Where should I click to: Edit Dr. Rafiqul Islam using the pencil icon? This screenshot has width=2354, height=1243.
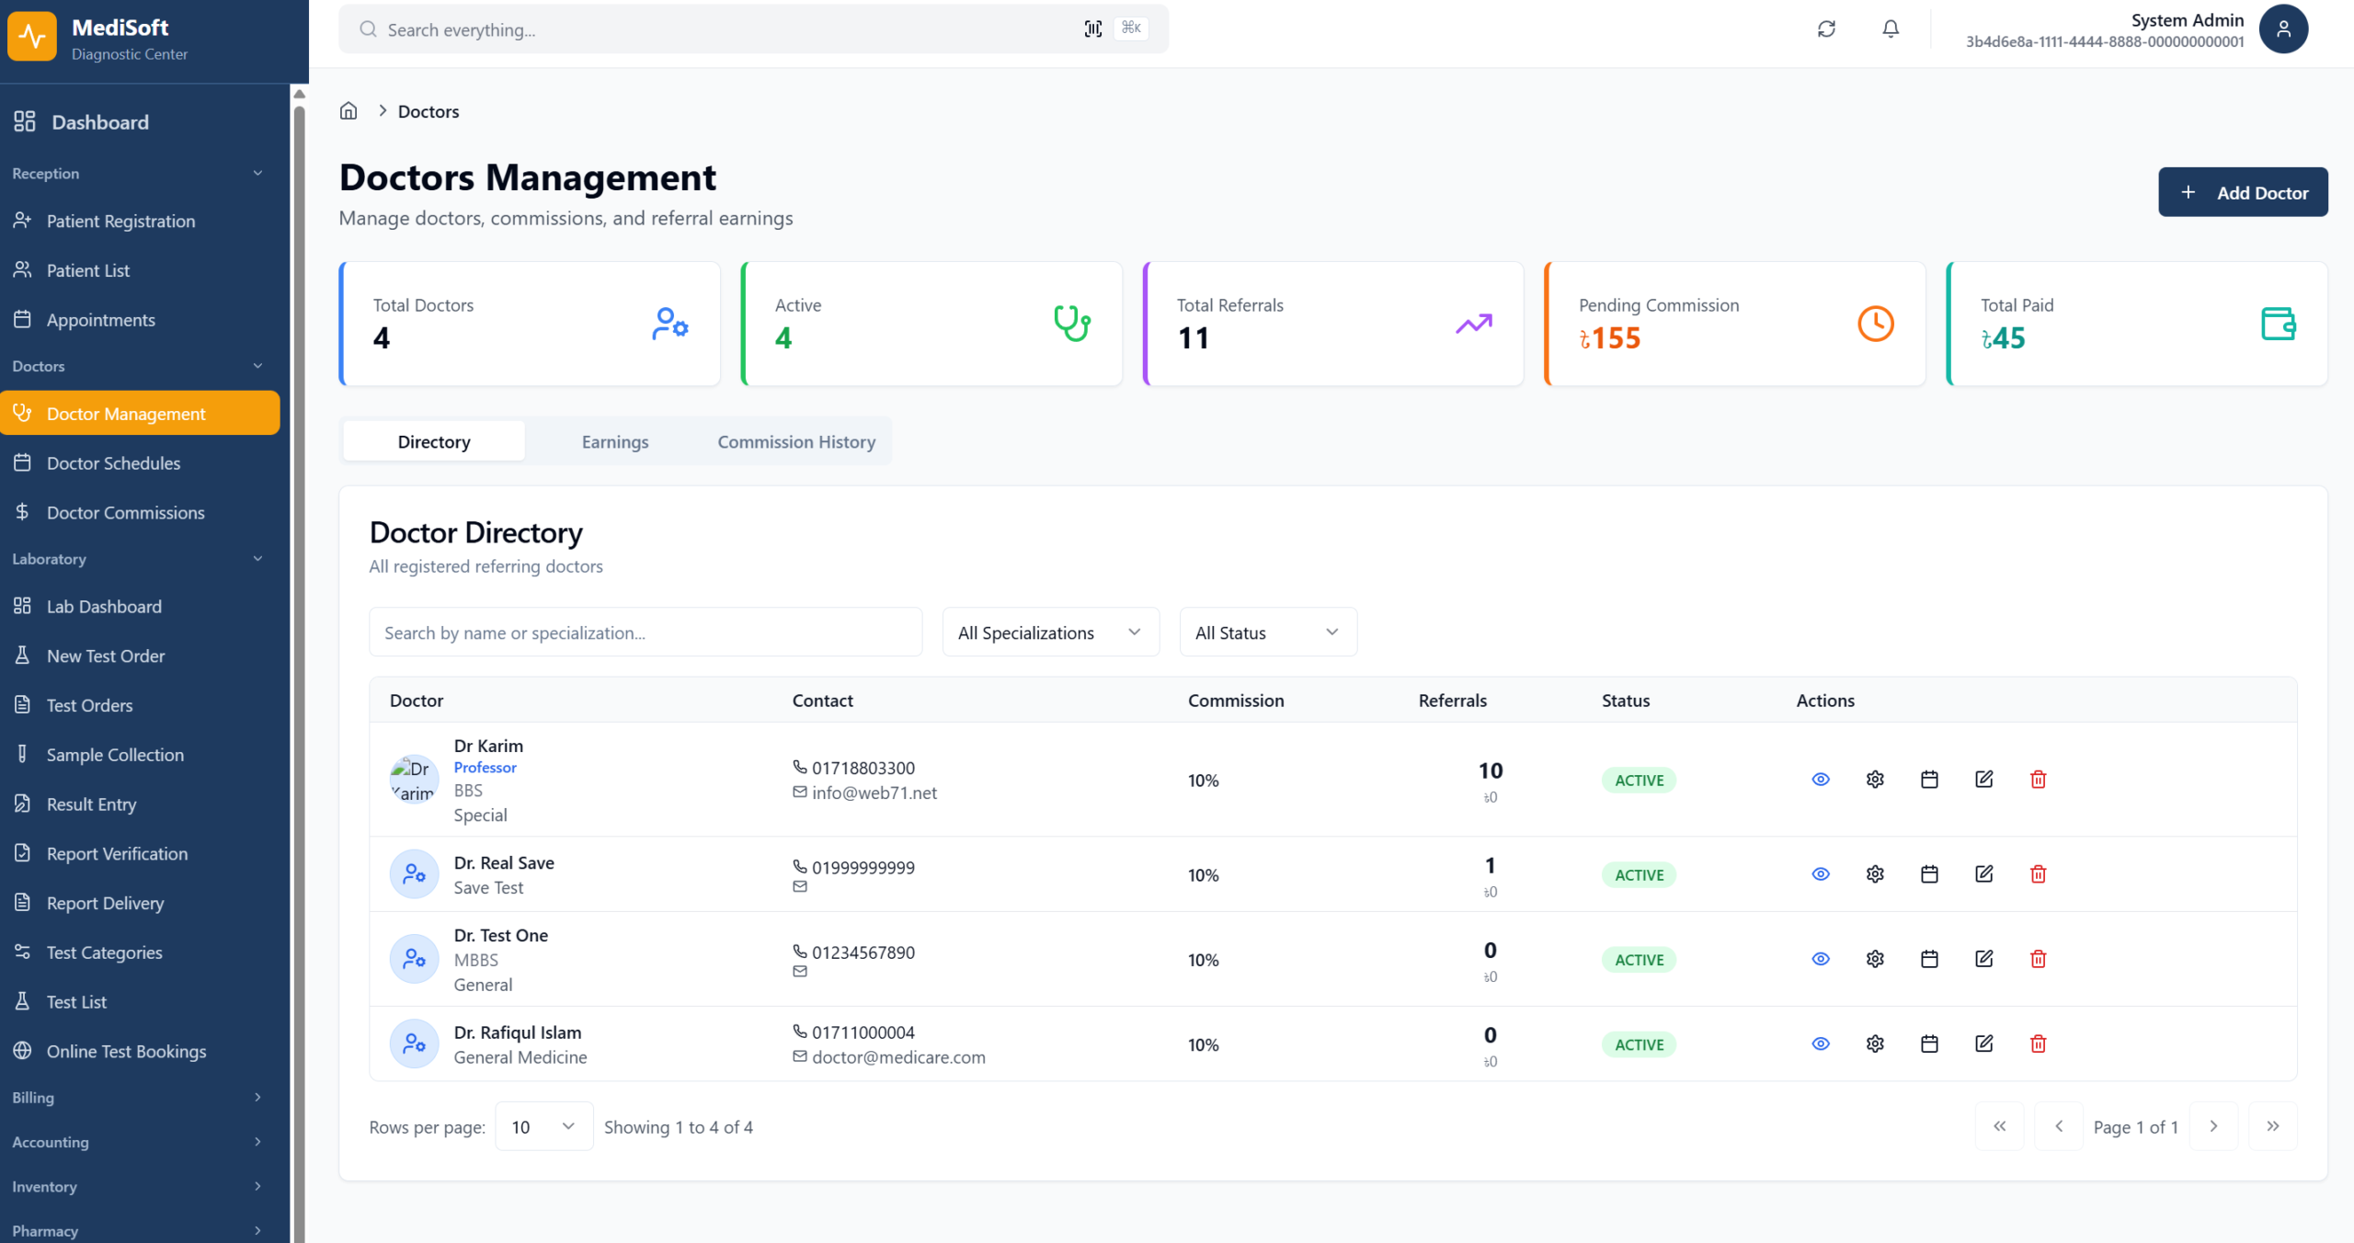pyautogui.click(x=1983, y=1043)
